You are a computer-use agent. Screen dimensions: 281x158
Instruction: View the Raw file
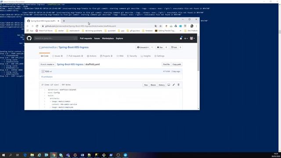[x=146, y=85]
